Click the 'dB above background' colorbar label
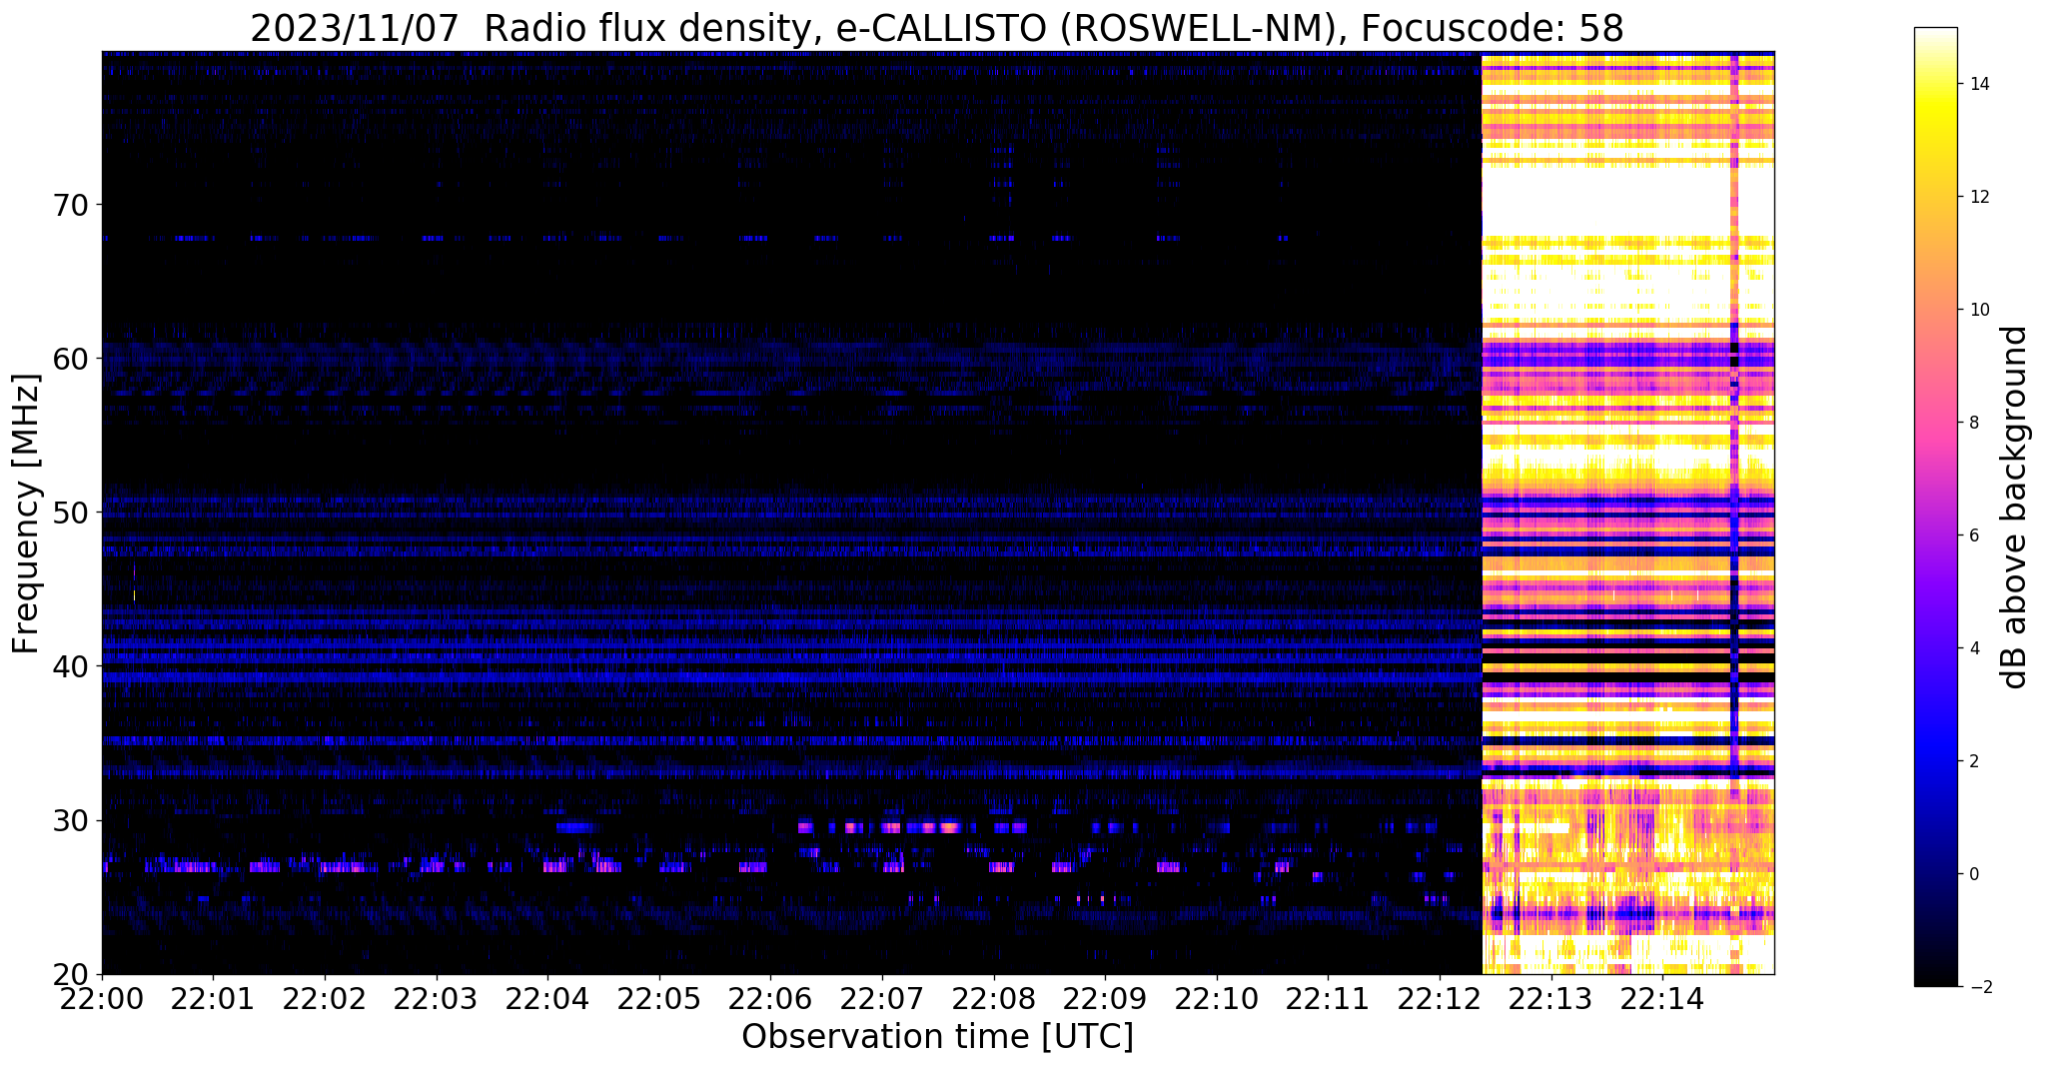The image size is (2045, 1066). (2015, 507)
